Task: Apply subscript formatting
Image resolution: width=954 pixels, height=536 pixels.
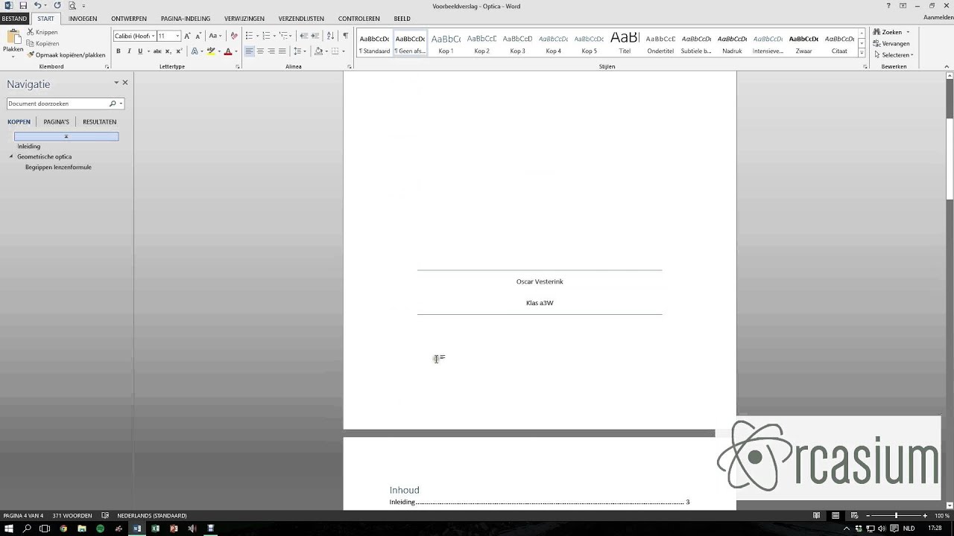Action: click(x=168, y=51)
